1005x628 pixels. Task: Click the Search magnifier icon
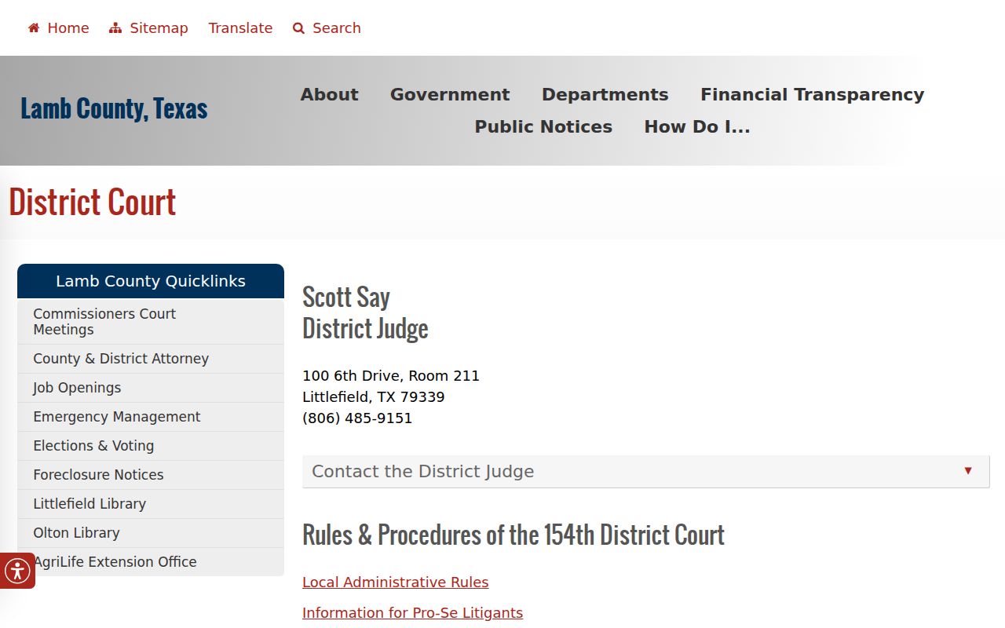click(x=298, y=28)
